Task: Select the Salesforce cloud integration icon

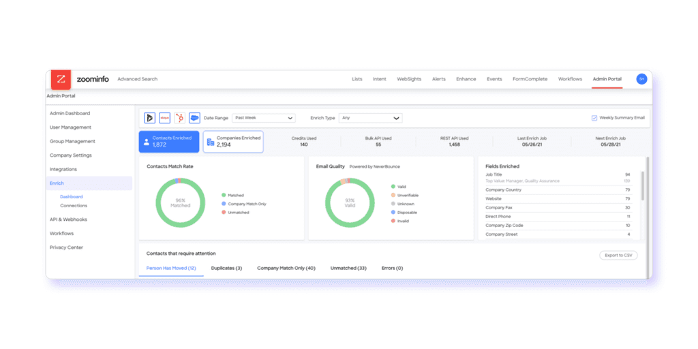Action: 194,118
